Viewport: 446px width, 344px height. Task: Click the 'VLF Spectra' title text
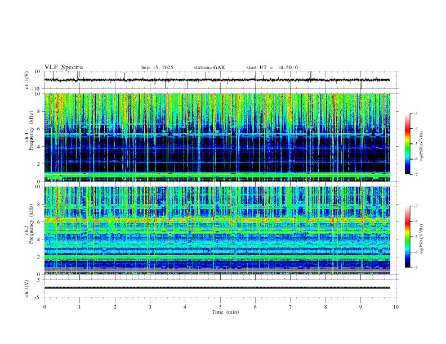64,67
